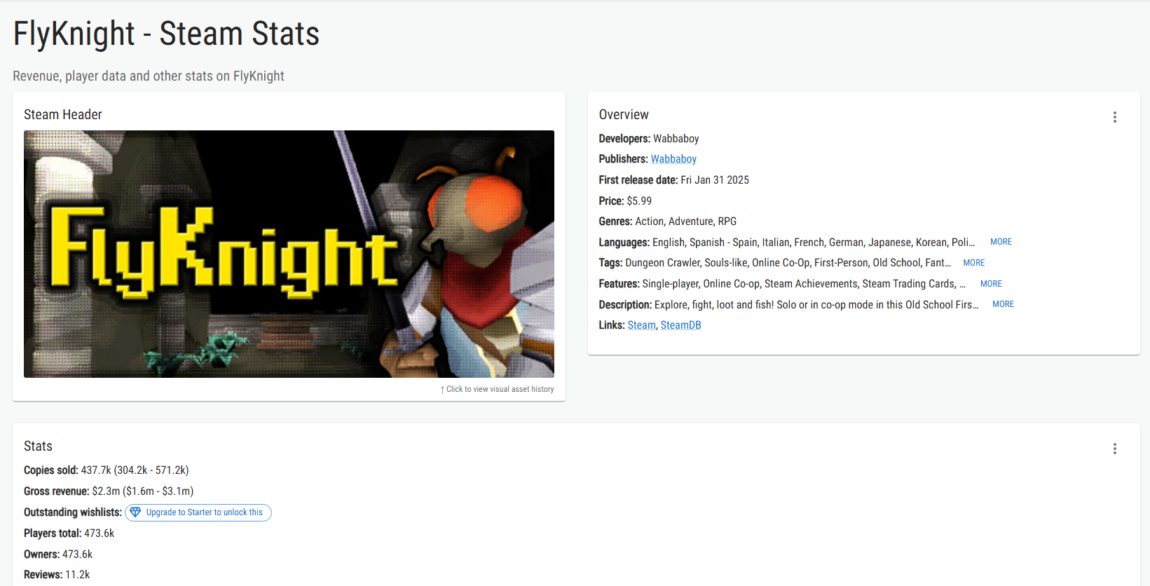
Task: Expand Tags with the MORE button
Action: pos(973,263)
